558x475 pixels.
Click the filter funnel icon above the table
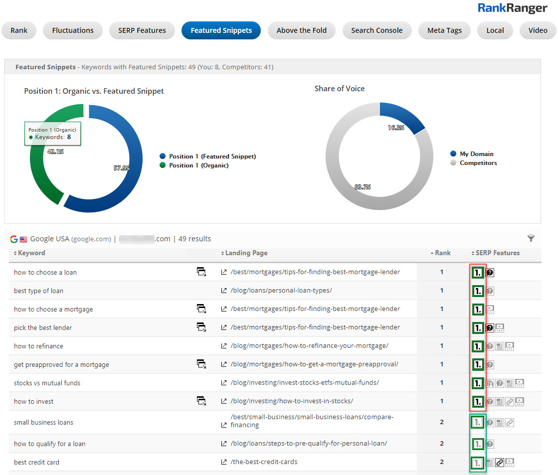pos(531,239)
